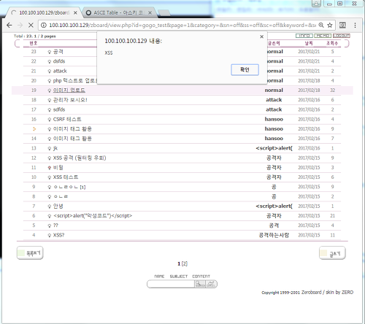Close the ASCII Table tab

tap(150, 12)
